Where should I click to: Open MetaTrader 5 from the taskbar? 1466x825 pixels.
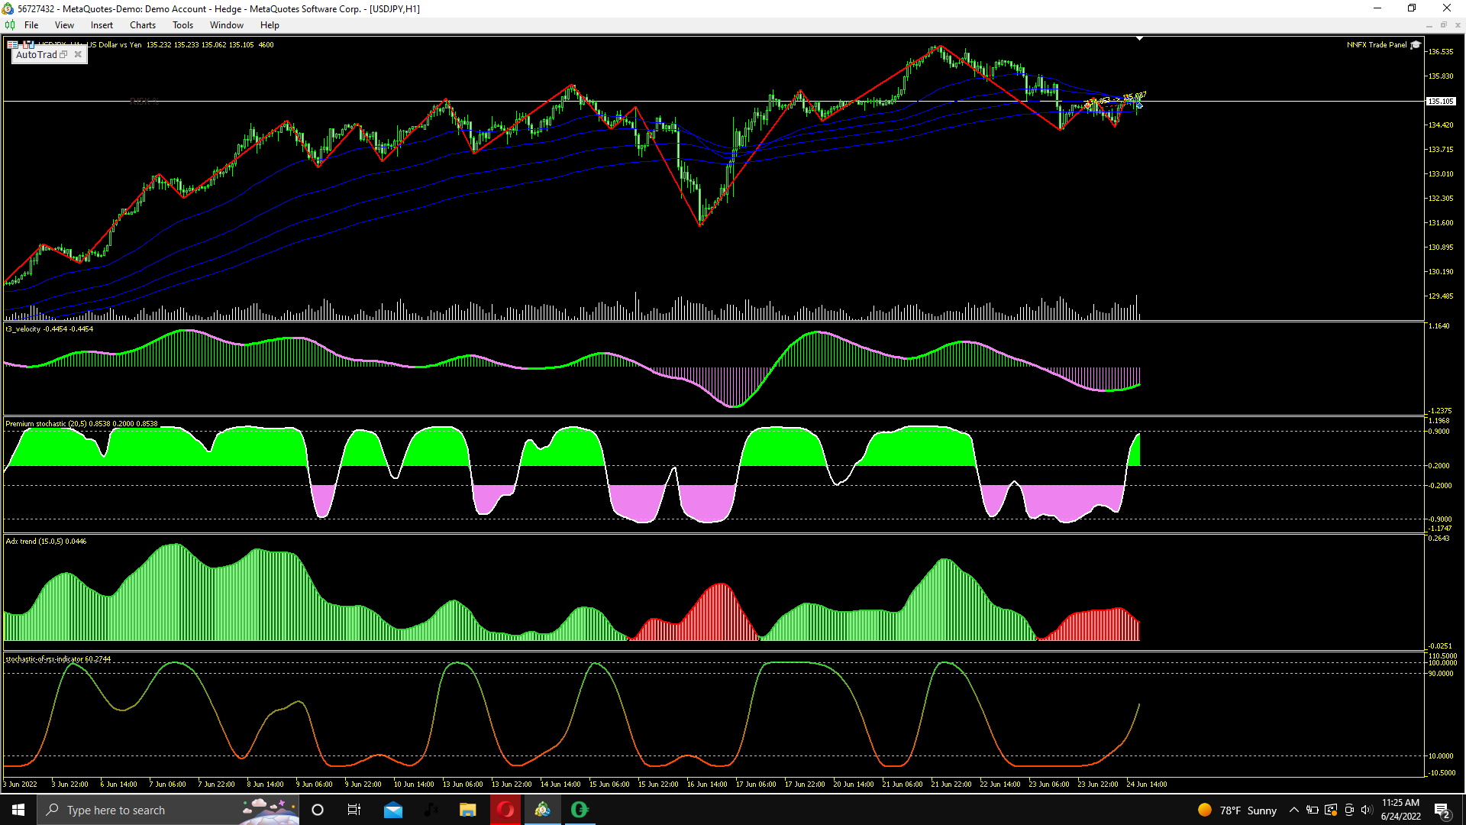click(542, 810)
